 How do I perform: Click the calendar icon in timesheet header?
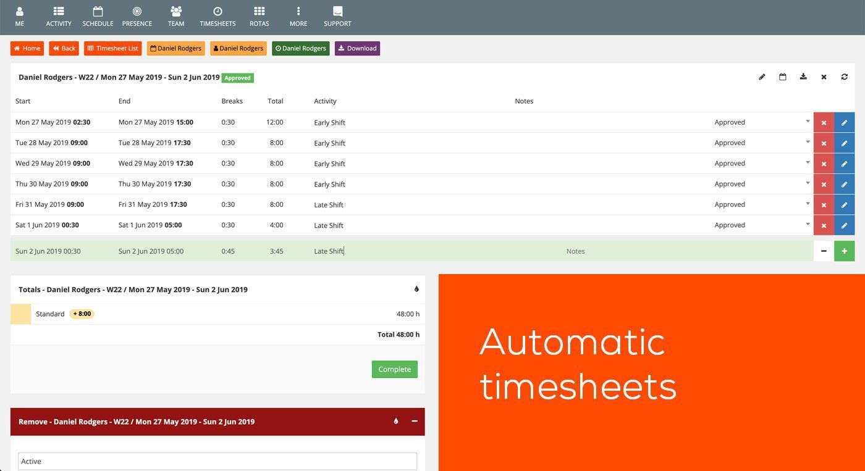pyautogui.click(x=782, y=77)
